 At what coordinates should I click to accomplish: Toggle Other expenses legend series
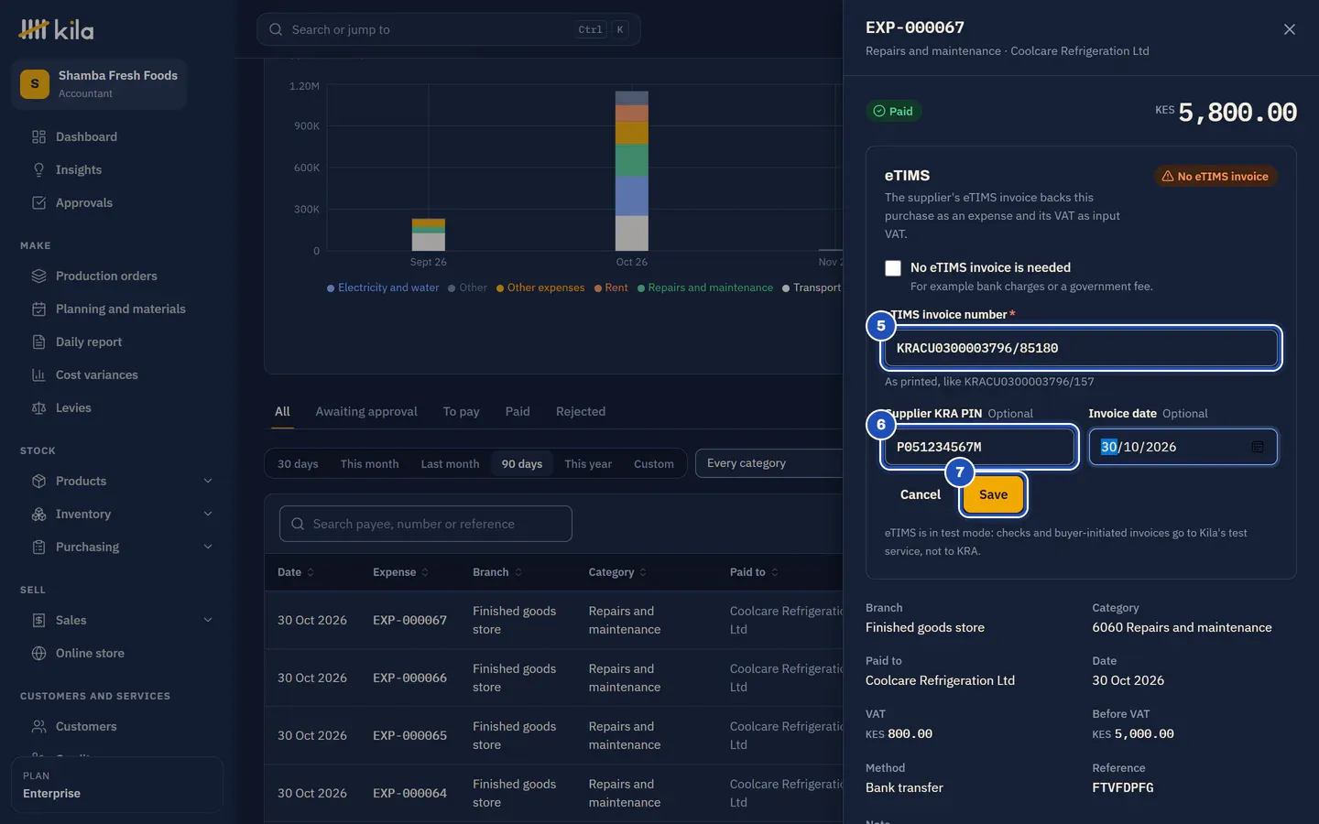540,287
